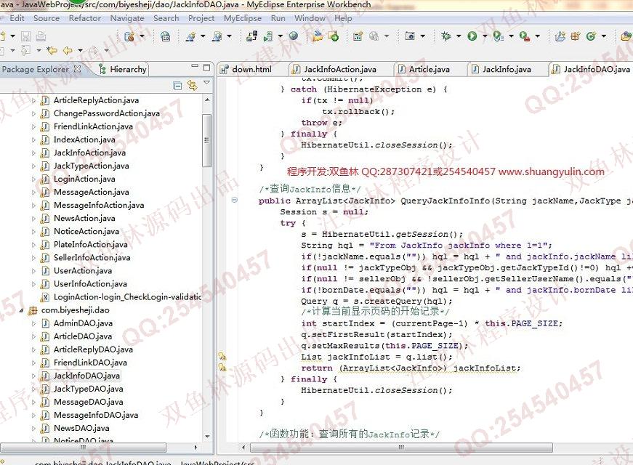Viewport: 633px width, 465px height.
Task: Collapse the QueryJackInfoInfo method fold marker
Action: 235,200
